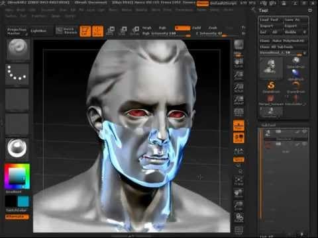This screenshot has height=238, width=318.
Task: Toggle the orange Local transformations button
Action: coord(238,138)
